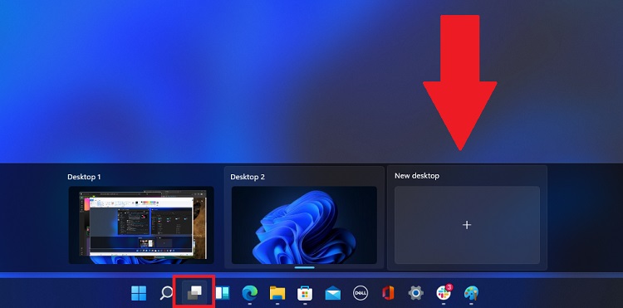623x308 pixels.
Task: Click the Task View taskbar icon
Action: [194, 294]
